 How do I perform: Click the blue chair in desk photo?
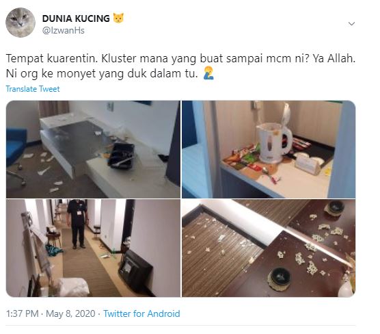[x=16, y=147]
